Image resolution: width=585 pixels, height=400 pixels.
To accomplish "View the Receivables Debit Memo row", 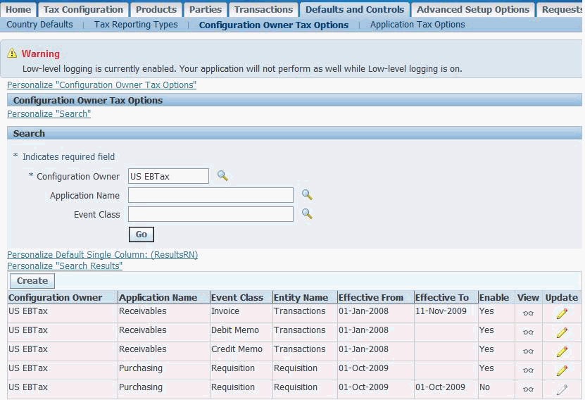I will (x=528, y=332).
